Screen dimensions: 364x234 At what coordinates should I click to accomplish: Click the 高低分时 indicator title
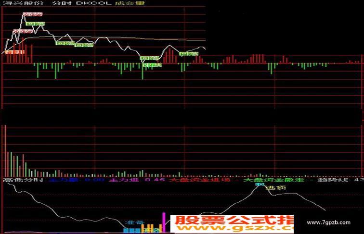[23, 180]
